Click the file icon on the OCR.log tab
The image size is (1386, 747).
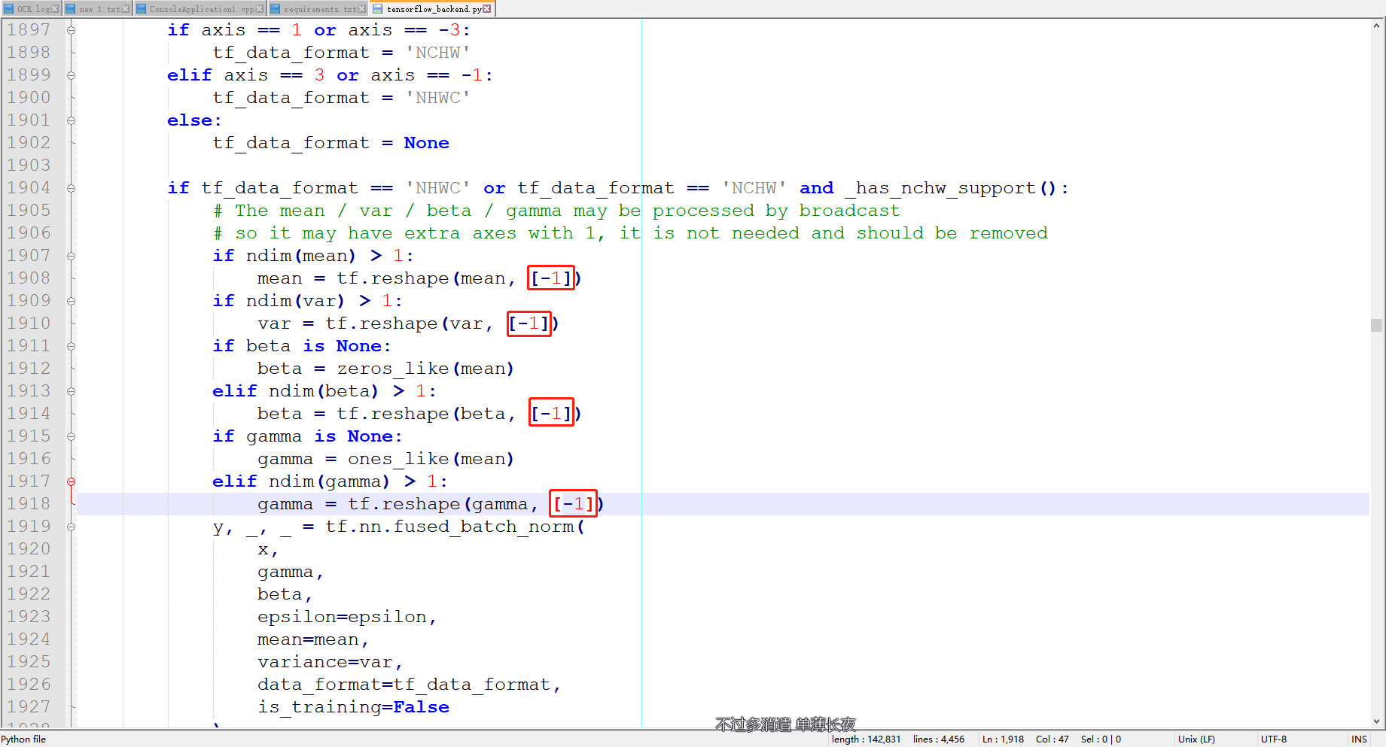pyautogui.click(x=9, y=9)
